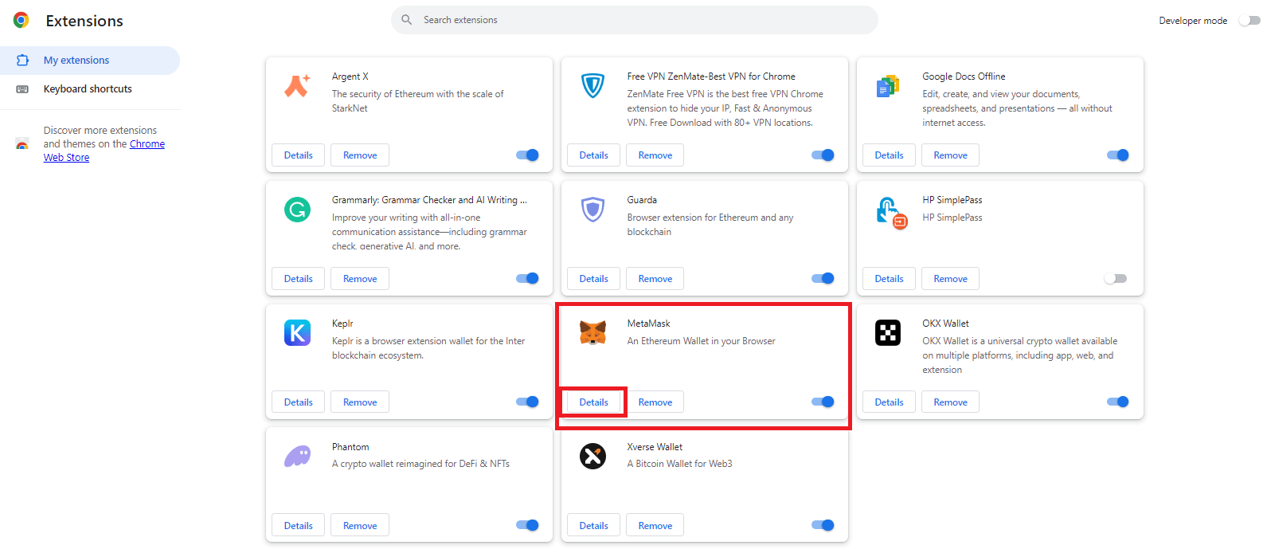Click the ZenMate VPN shield icon
The width and height of the screenshot is (1267, 557).
592,84
